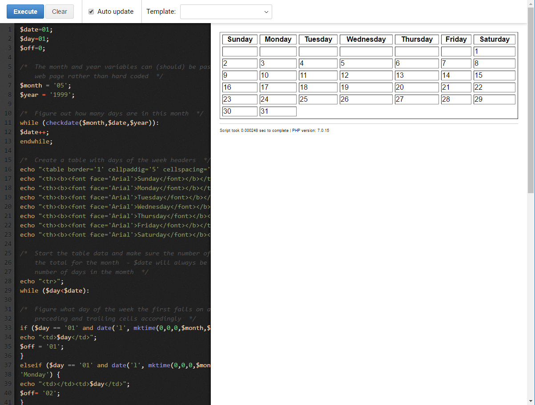Screen dimensions: 535x405
Task: Select calendar cell for day 26
Action: [x=366, y=99]
